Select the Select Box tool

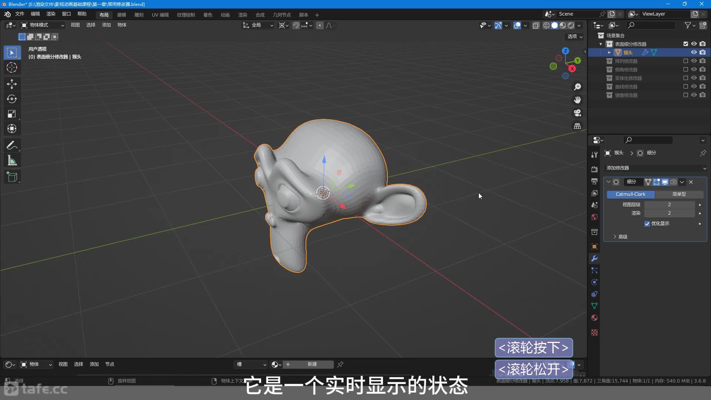12,53
